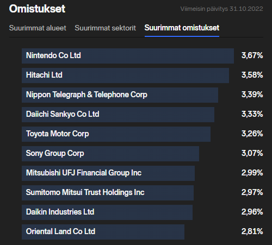Click the 2,81% value for Oriental Land
Screen dimensions: 272x245
[252, 231]
